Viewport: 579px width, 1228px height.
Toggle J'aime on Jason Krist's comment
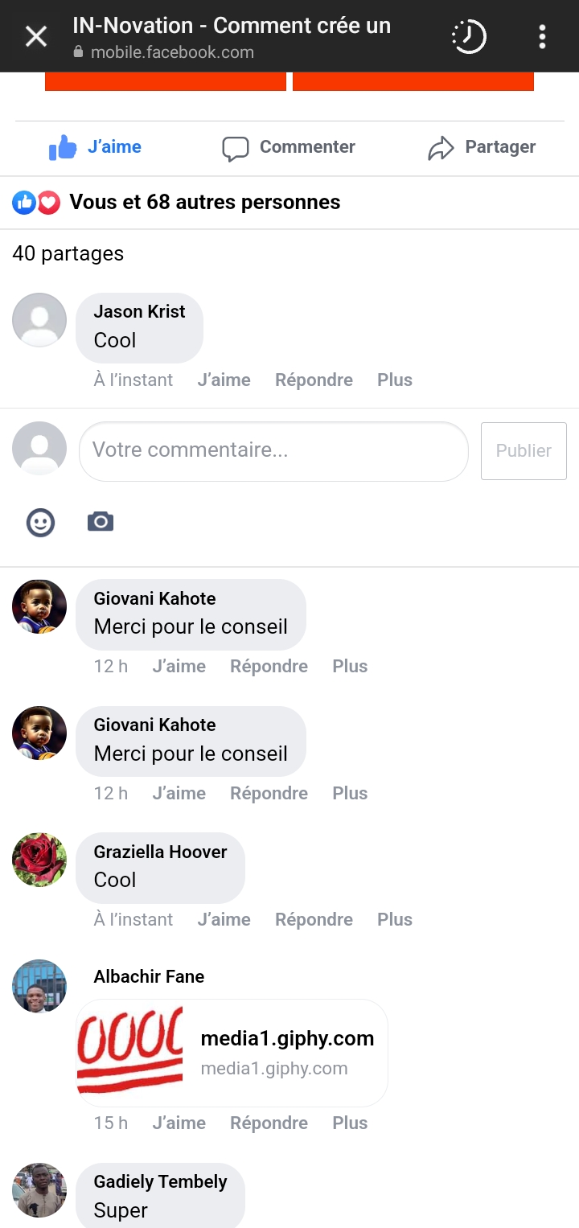pyautogui.click(x=224, y=380)
